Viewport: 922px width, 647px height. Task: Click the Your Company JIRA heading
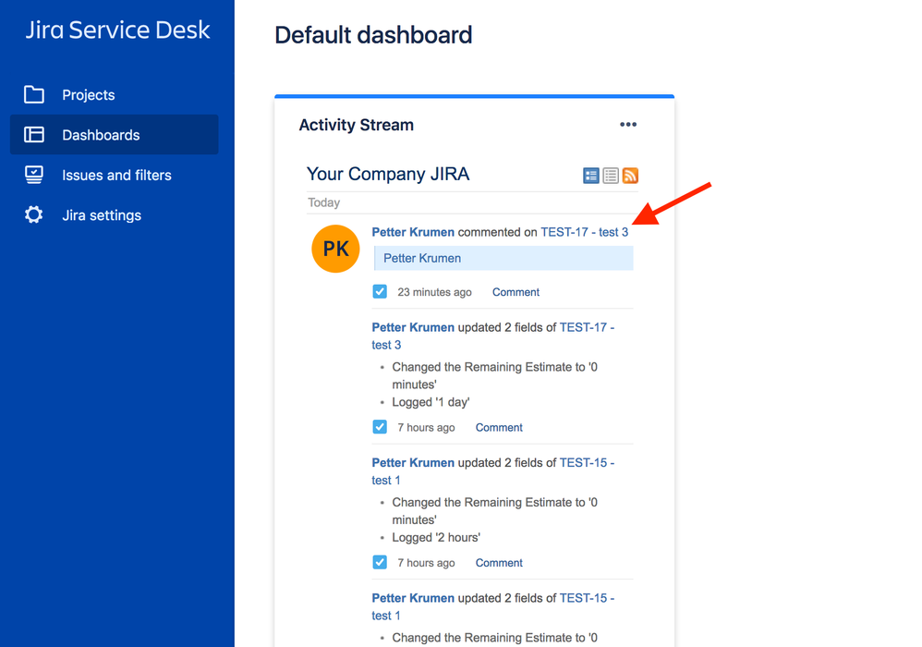(388, 174)
